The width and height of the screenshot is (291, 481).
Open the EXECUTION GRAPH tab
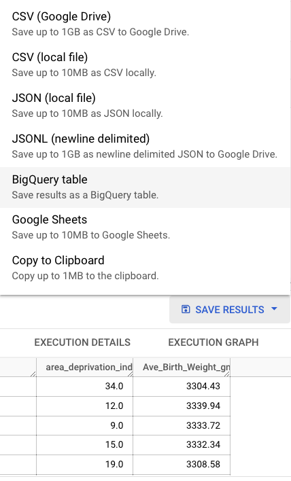[213, 342]
